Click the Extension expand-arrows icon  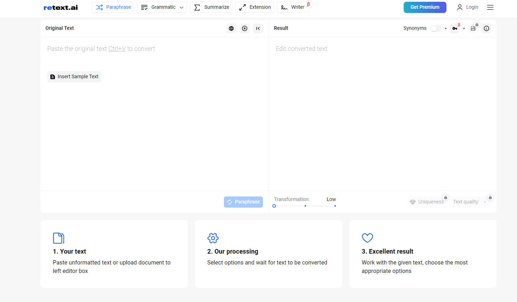pos(243,7)
